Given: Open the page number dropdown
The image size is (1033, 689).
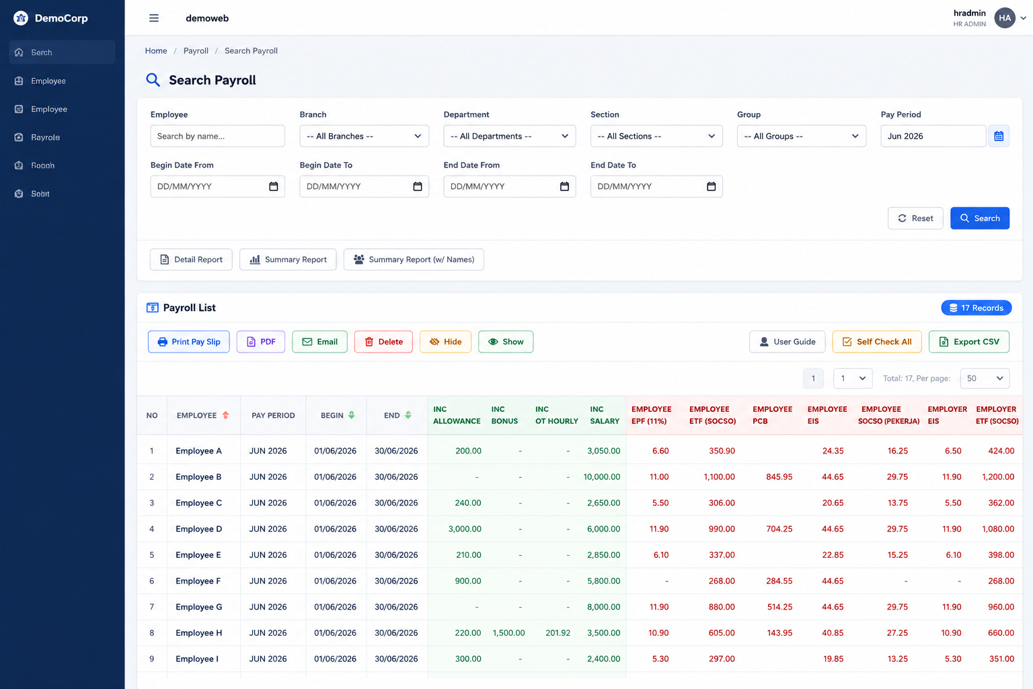Looking at the screenshot, I should coord(853,378).
